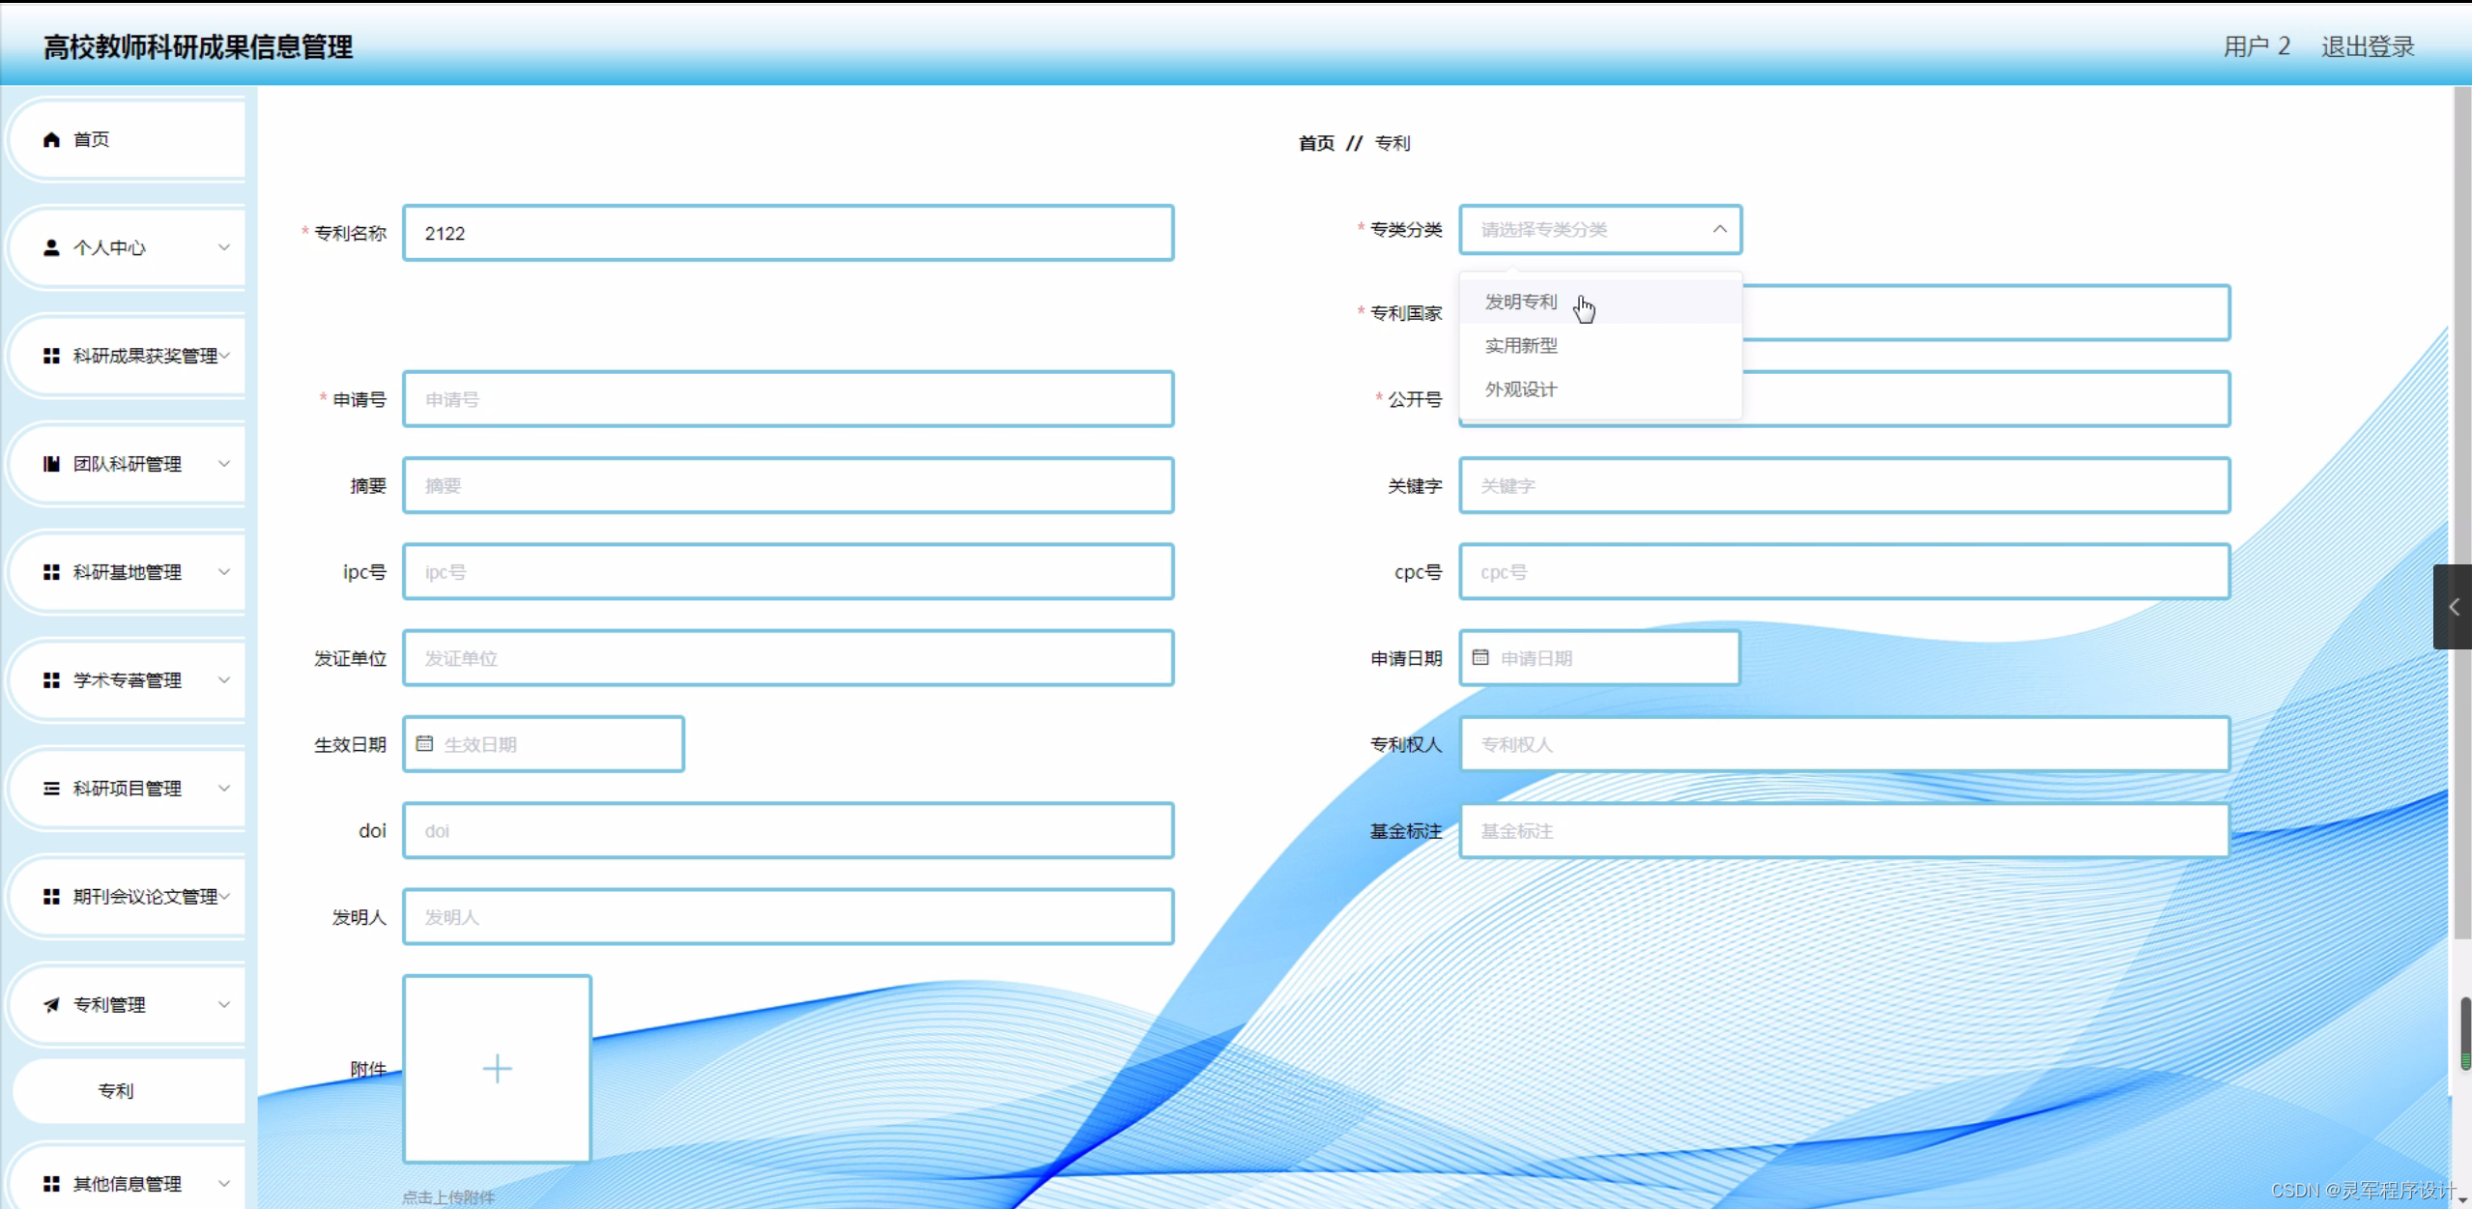The width and height of the screenshot is (2472, 1209).
Task: Collapse the 专类分类 dropdown arrow
Action: 1719,230
